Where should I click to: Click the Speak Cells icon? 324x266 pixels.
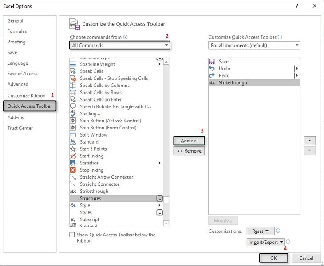coord(73,71)
